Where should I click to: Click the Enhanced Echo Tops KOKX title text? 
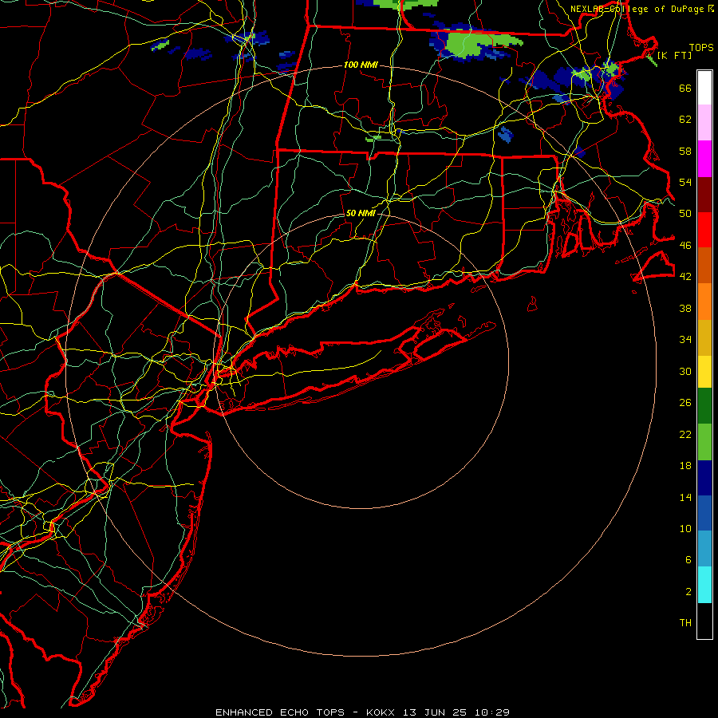pyautogui.click(x=362, y=712)
